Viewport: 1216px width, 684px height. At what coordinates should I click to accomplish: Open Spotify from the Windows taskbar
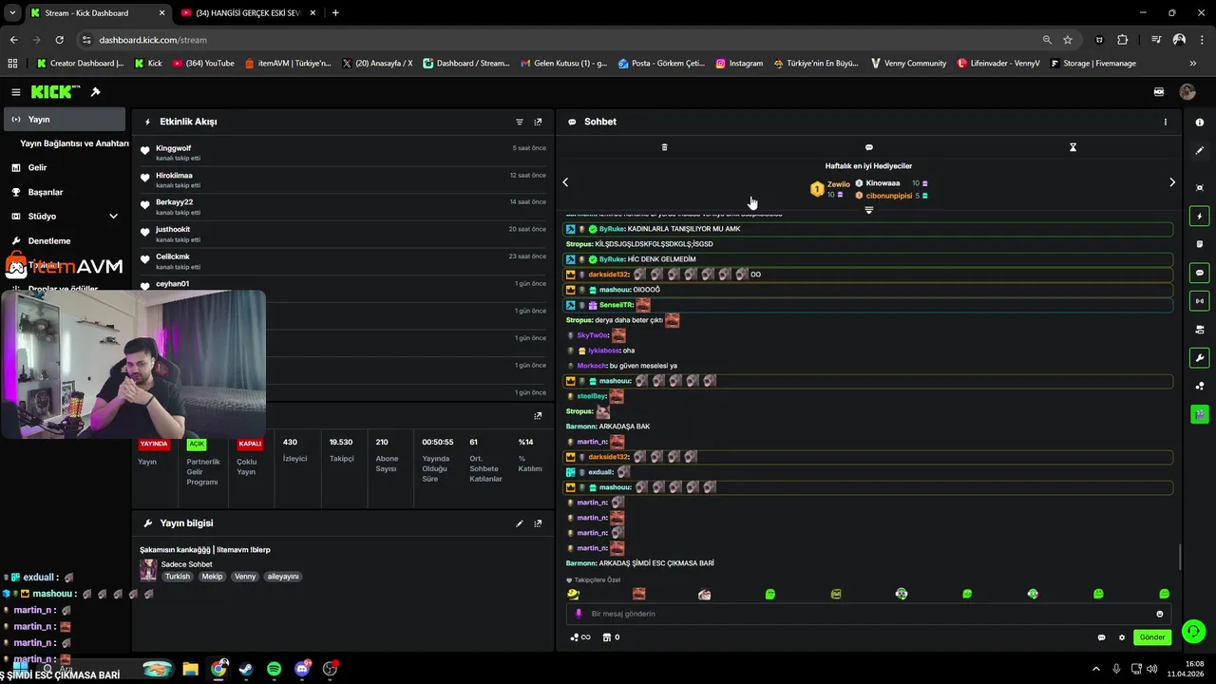pyautogui.click(x=274, y=669)
